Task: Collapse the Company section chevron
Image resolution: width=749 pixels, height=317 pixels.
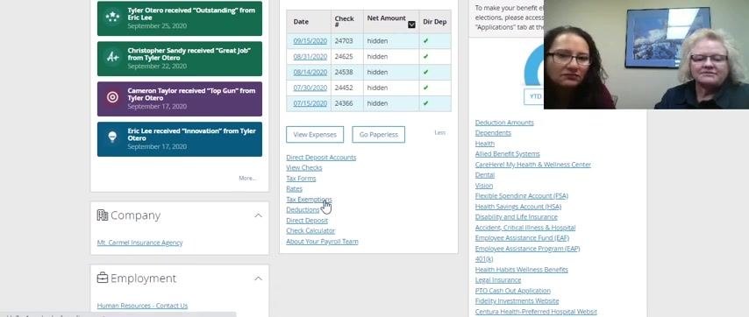Action: tap(258, 215)
